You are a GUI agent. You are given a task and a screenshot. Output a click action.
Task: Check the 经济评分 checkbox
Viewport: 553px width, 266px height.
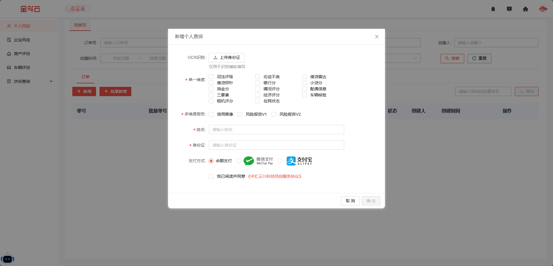tap(258, 95)
